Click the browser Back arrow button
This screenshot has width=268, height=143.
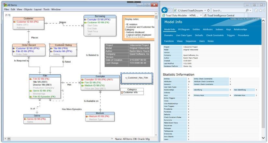coord(165,10)
